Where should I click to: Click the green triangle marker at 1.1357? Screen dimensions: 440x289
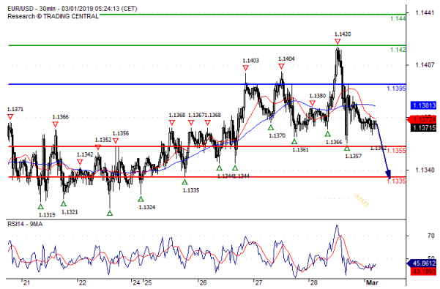(x=347, y=148)
